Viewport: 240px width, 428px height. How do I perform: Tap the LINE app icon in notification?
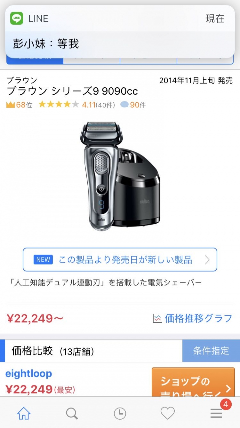tap(17, 18)
